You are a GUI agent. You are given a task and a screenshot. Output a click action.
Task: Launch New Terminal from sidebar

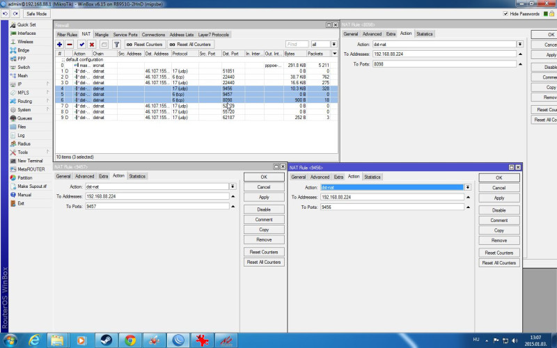(x=30, y=161)
